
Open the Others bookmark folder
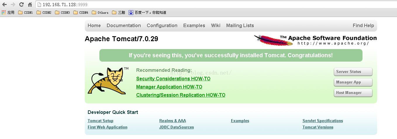point(100,13)
